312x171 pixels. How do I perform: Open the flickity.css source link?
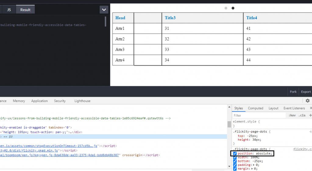pyautogui.click(x=303, y=149)
